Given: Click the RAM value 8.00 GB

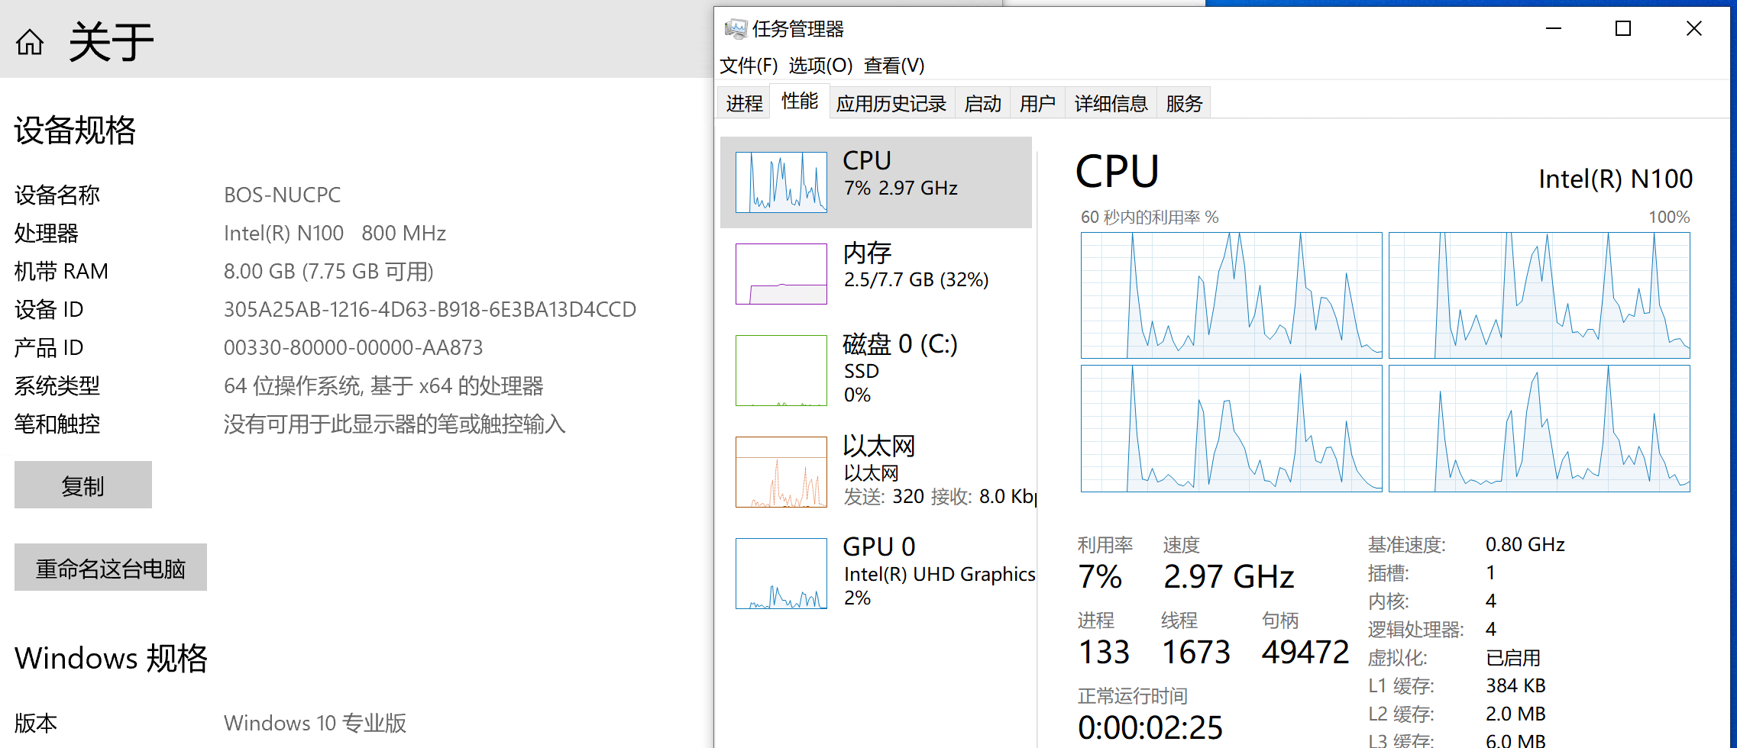Looking at the screenshot, I should coord(328,271).
